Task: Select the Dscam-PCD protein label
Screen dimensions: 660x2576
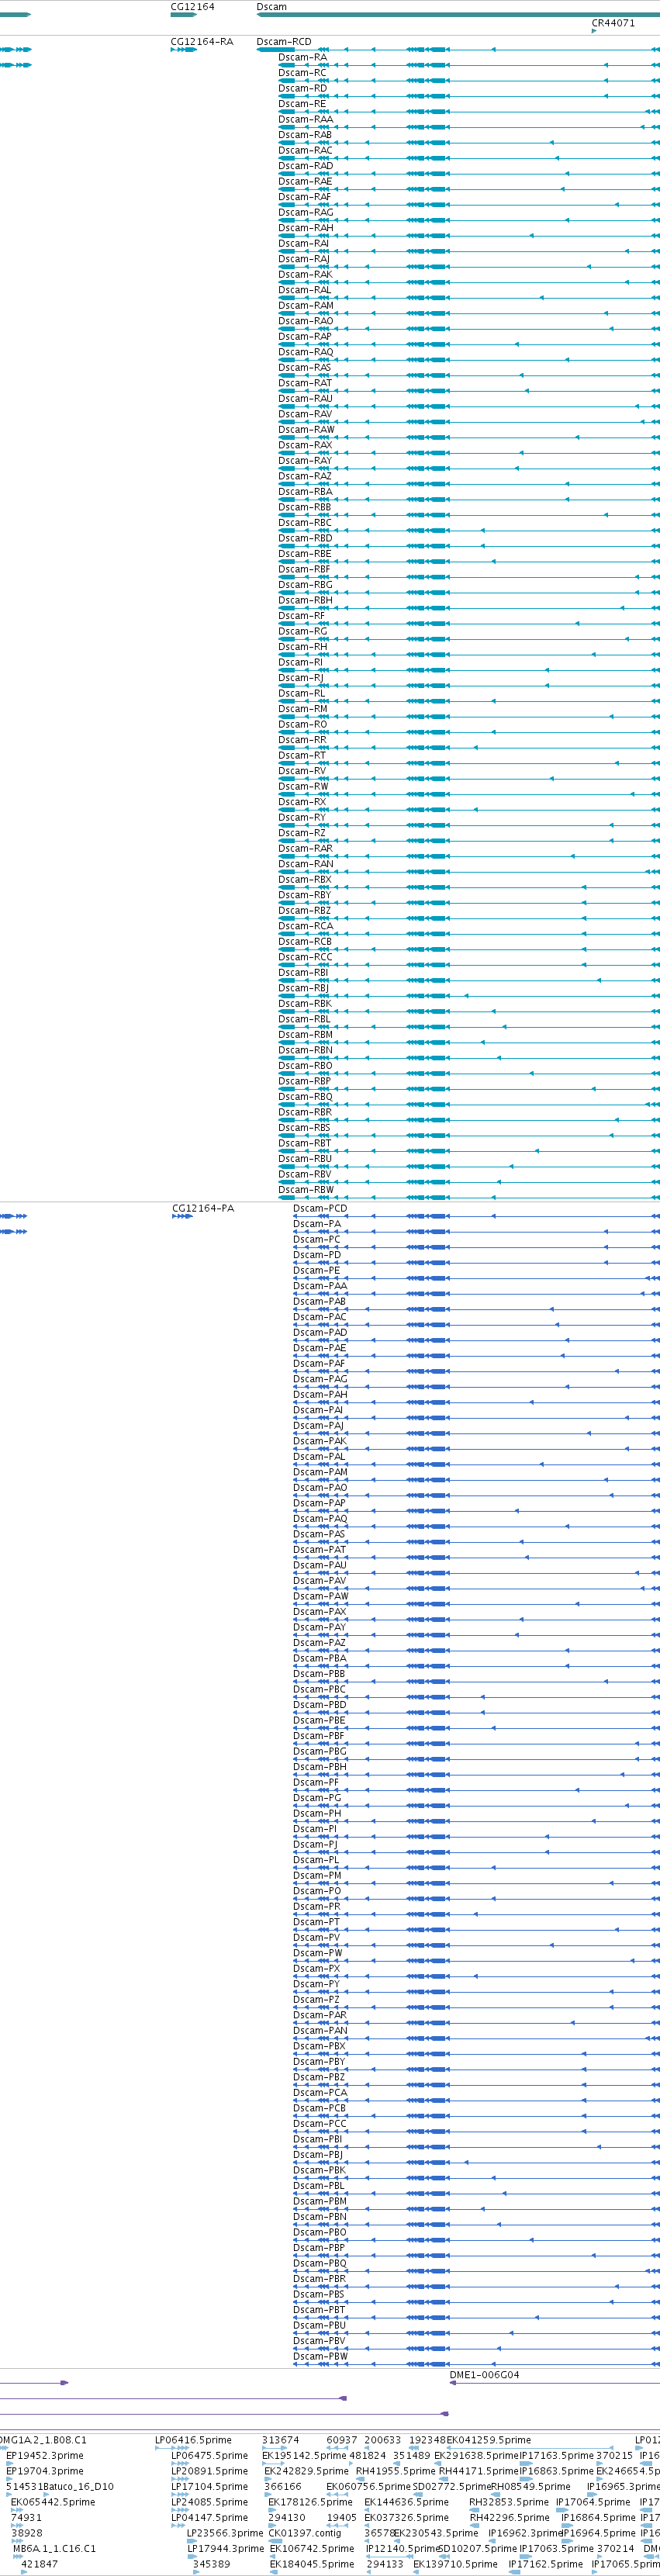Action: [320, 1208]
